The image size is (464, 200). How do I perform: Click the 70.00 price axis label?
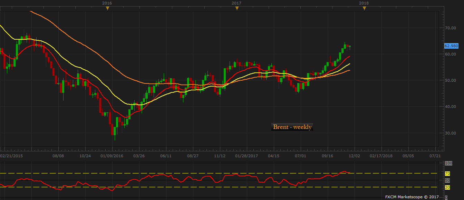tap(450, 28)
